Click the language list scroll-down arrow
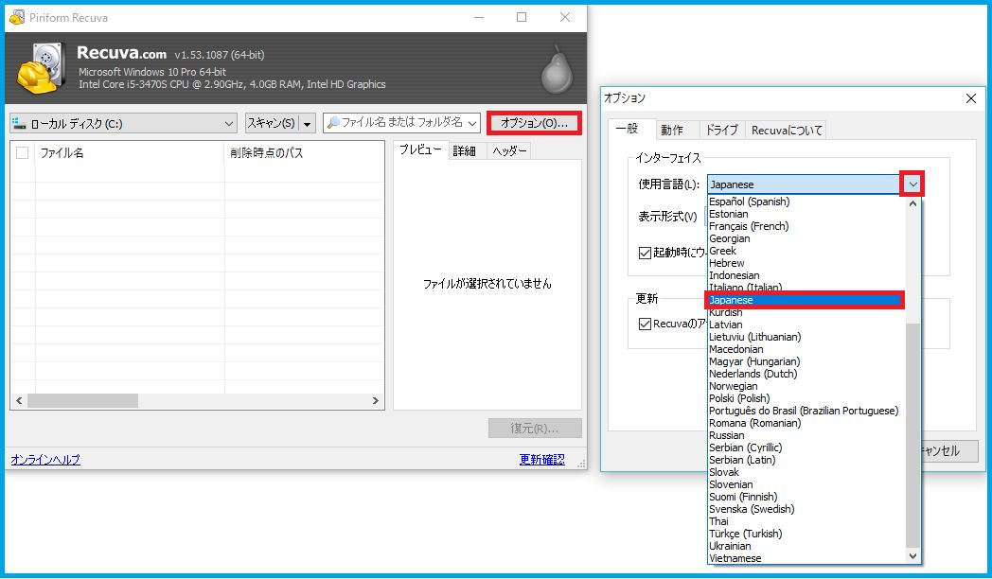Screen dimensions: 992x579 point(912,556)
